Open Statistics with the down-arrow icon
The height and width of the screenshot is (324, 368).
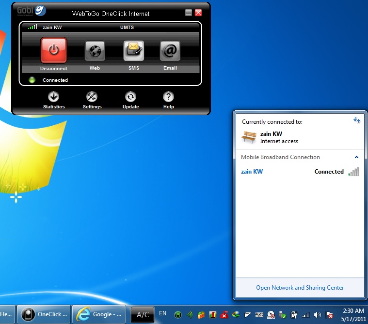(53, 96)
